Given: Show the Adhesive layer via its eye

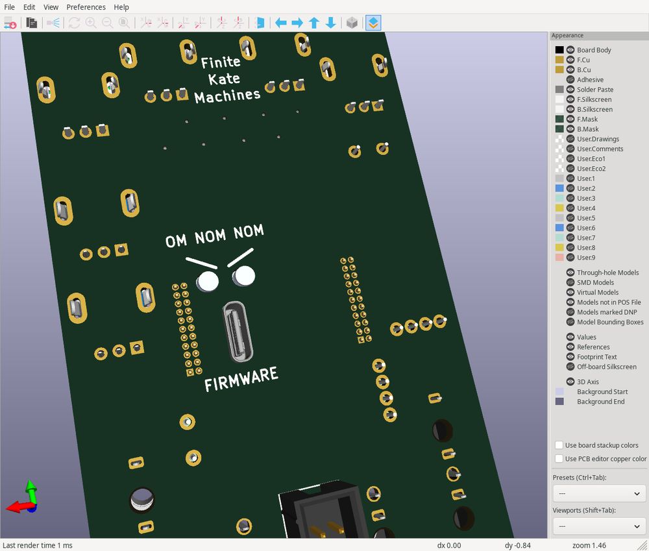Looking at the screenshot, I should [x=570, y=79].
